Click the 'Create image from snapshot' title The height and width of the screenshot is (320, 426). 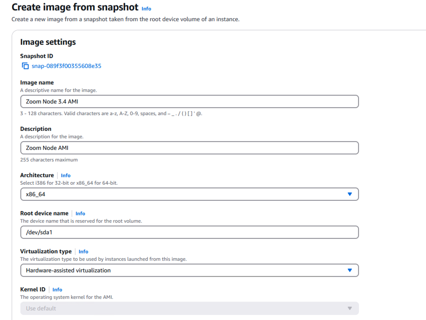(75, 7)
